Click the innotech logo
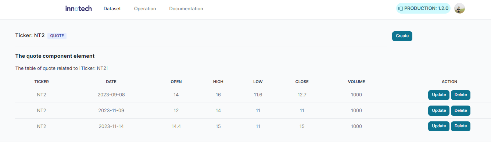 (x=79, y=8)
